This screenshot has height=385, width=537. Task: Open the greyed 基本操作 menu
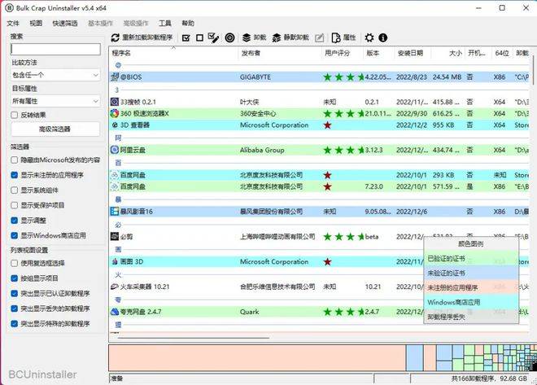[100, 24]
